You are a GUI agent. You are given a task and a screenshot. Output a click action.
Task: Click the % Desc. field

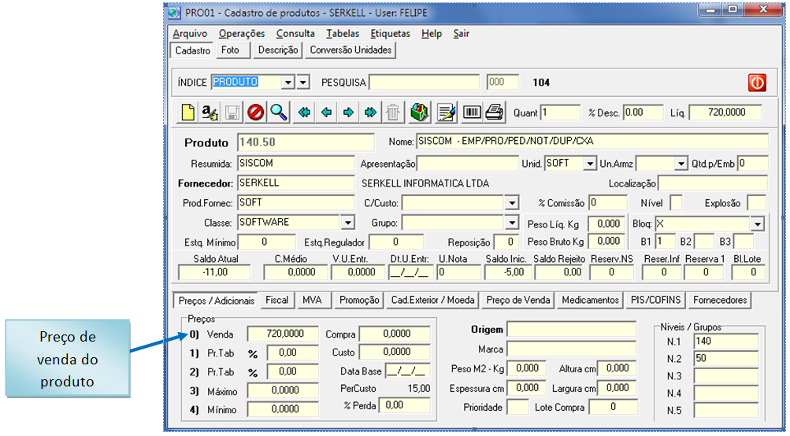643,113
